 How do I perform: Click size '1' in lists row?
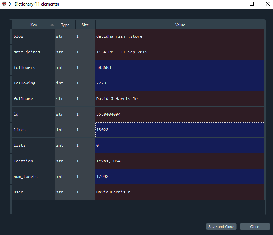(x=85, y=145)
